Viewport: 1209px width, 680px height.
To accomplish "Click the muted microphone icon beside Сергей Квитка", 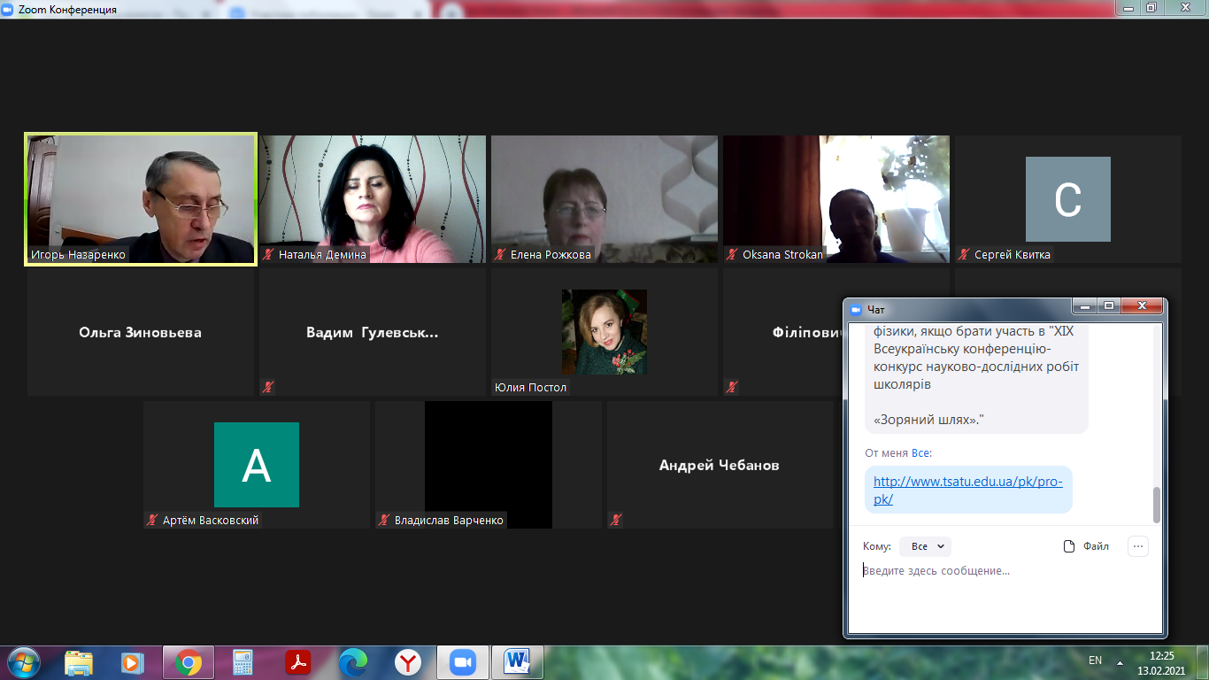I will (964, 255).
